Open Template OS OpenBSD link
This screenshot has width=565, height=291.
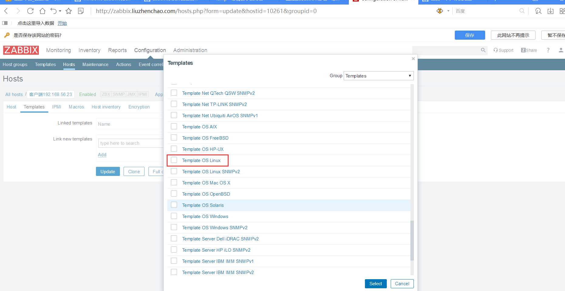pos(206,194)
